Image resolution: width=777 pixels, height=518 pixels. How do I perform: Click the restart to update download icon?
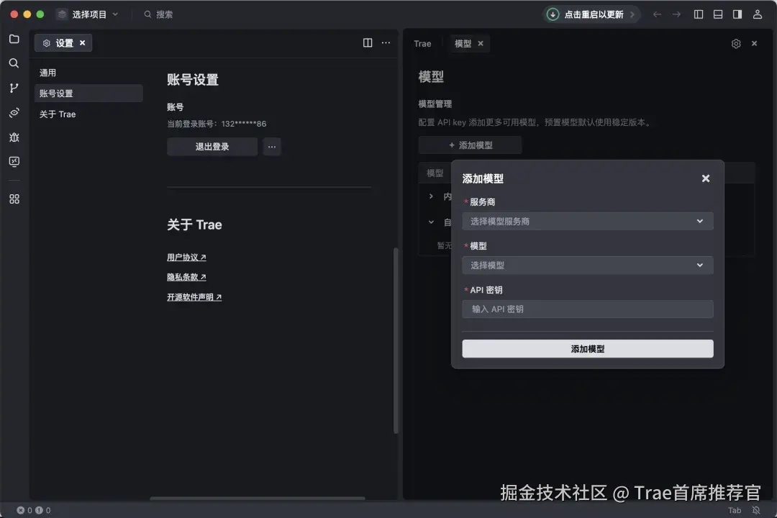[553, 14]
